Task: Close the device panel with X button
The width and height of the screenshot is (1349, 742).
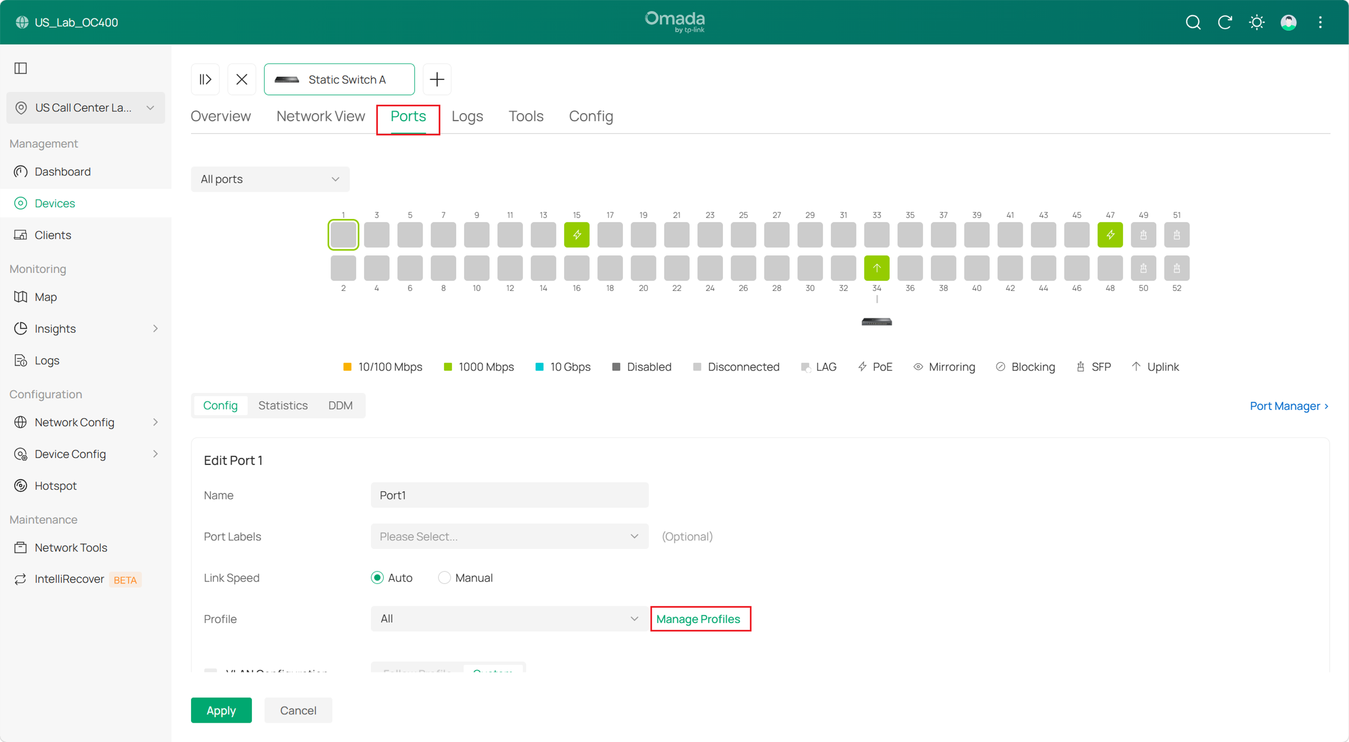Action: (x=241, y=80)
